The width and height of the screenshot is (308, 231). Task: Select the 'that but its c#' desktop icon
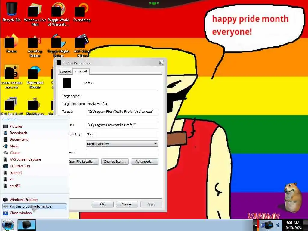(x=12, y=106)
